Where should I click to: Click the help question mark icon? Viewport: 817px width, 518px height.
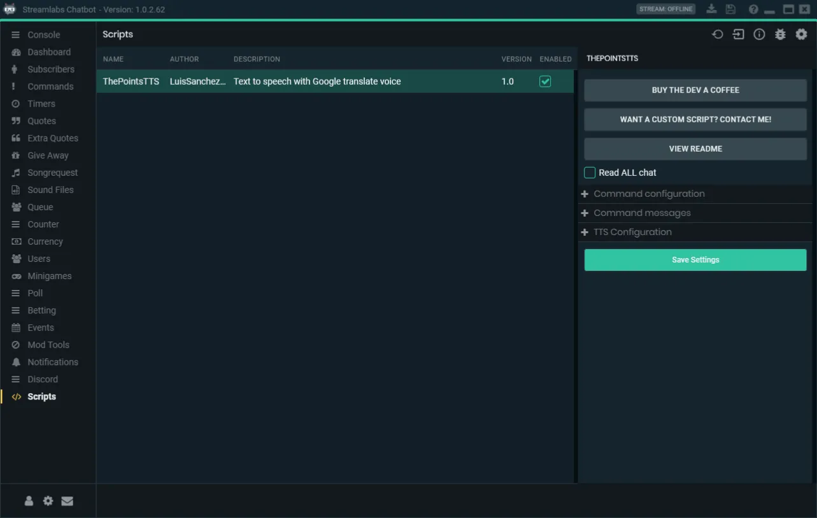pyautogui.click(x=753, y=9)
